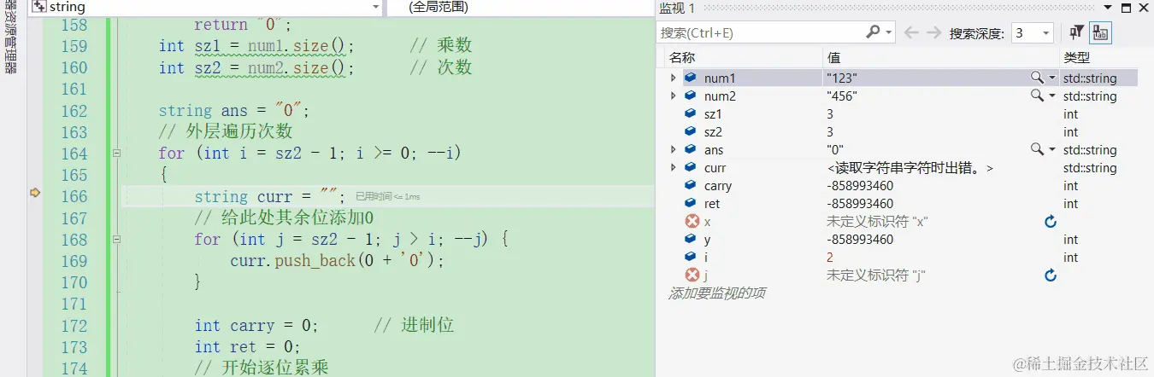The height and width of the screenshot is (377, 1154).
Task: Collapse the outer for loop at line 164
Action: tap(117, 154)
